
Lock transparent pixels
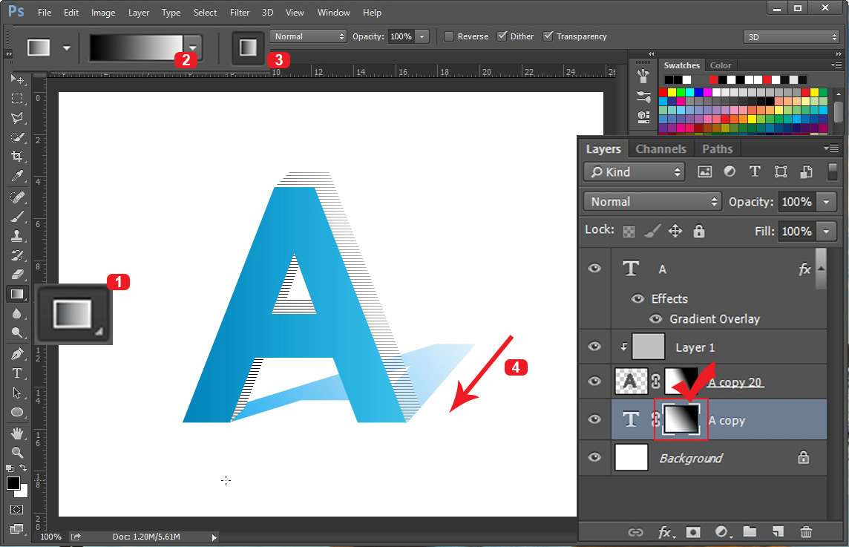(x=629, y=232)
